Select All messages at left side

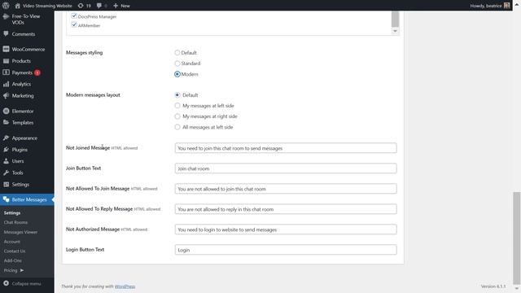177,127
